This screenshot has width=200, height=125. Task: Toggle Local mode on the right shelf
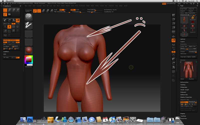point(173,40)
